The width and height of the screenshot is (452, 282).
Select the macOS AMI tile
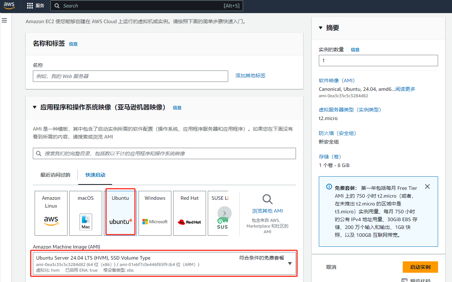pos(86,213)
